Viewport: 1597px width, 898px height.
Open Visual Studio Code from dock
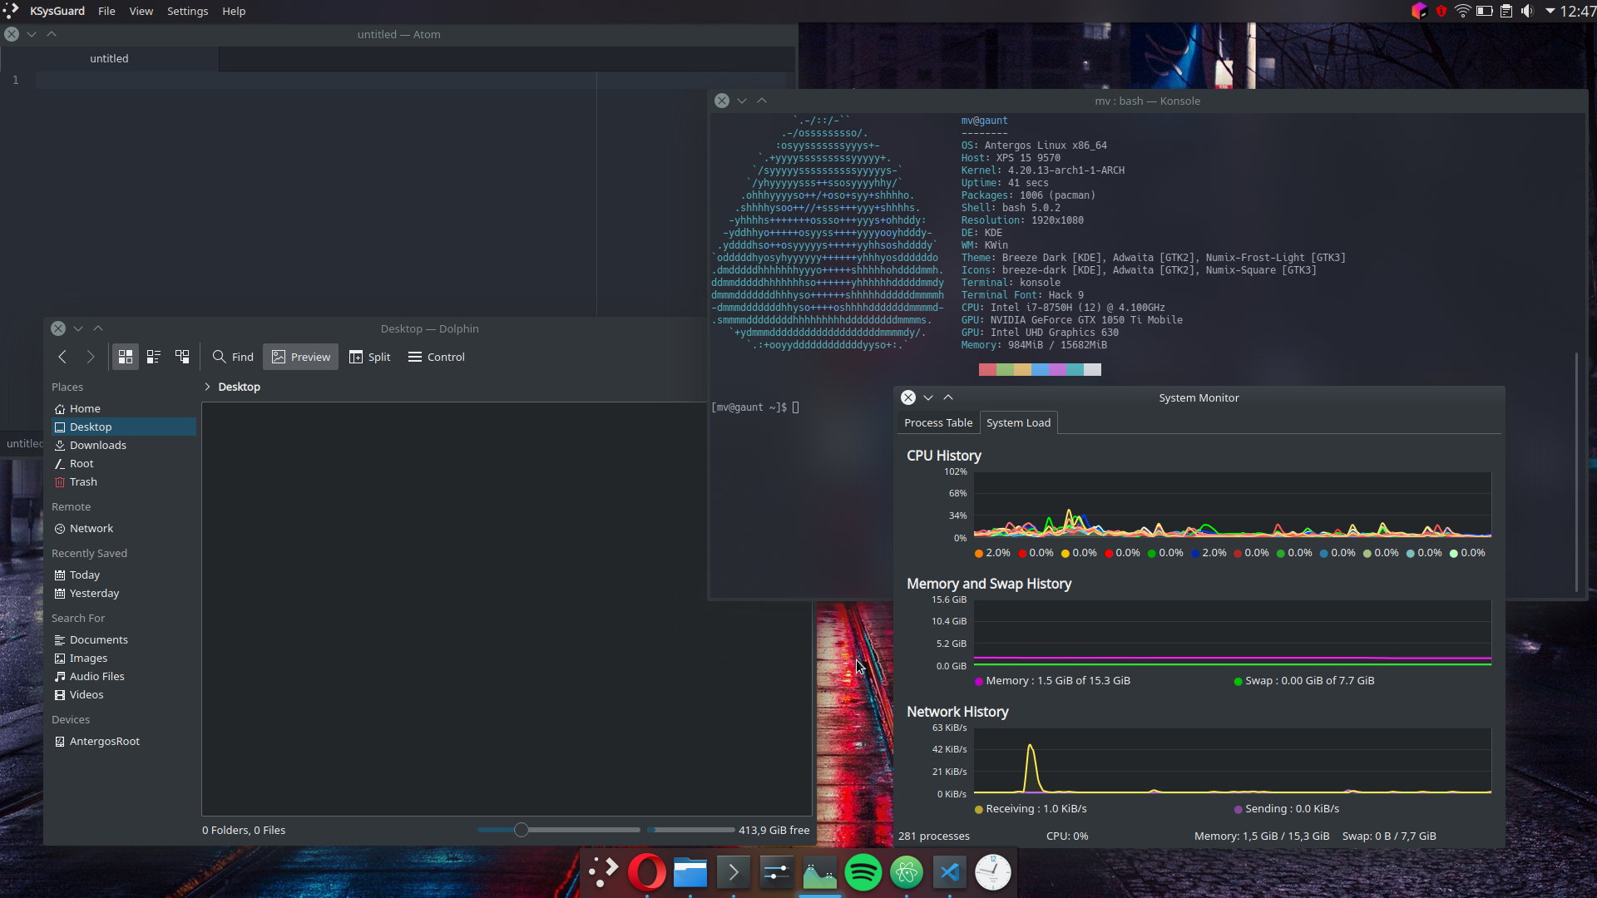point(949,872)
